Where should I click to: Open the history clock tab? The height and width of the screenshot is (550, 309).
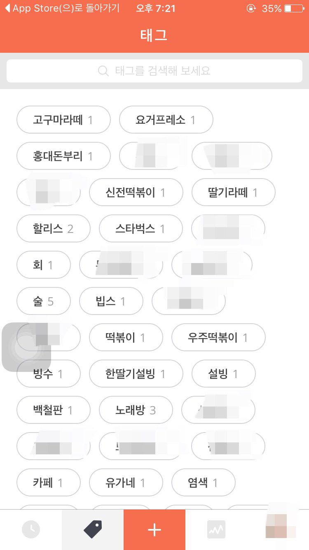[31, 529]
